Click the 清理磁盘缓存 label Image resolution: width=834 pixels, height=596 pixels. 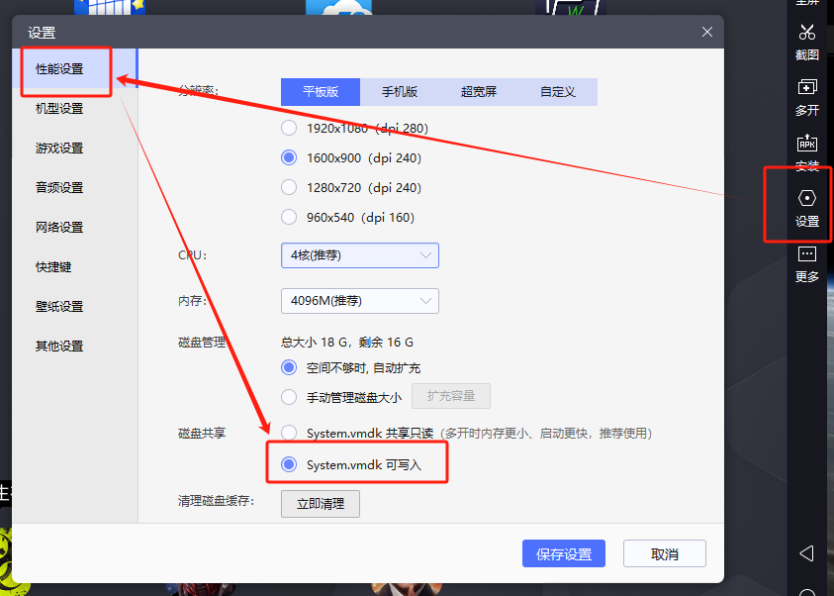pos(217,501)
